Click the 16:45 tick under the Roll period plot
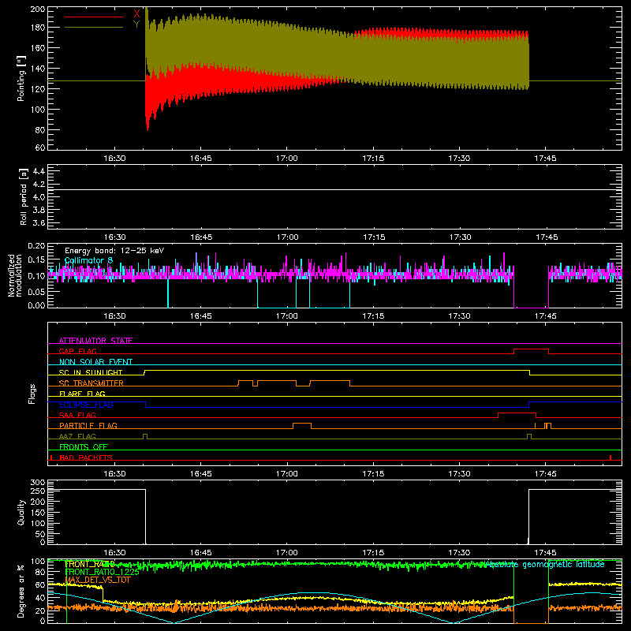The image size is (631, 631). (x=201, y=237)
